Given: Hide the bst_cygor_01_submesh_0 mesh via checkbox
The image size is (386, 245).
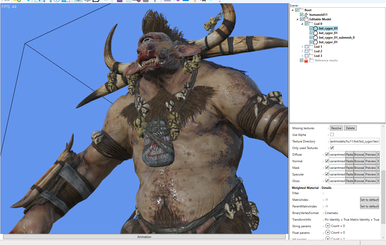Looking at the screenshot, I should tap(311, 38).
